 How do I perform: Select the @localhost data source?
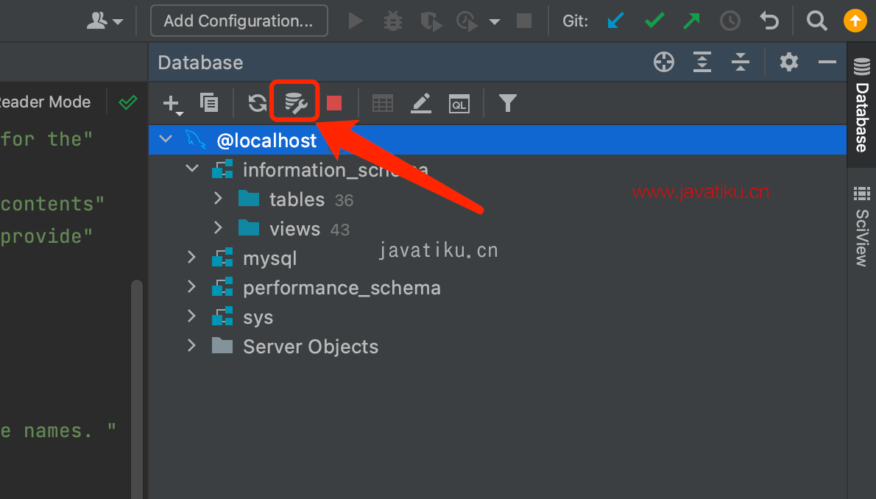(497, 140)
